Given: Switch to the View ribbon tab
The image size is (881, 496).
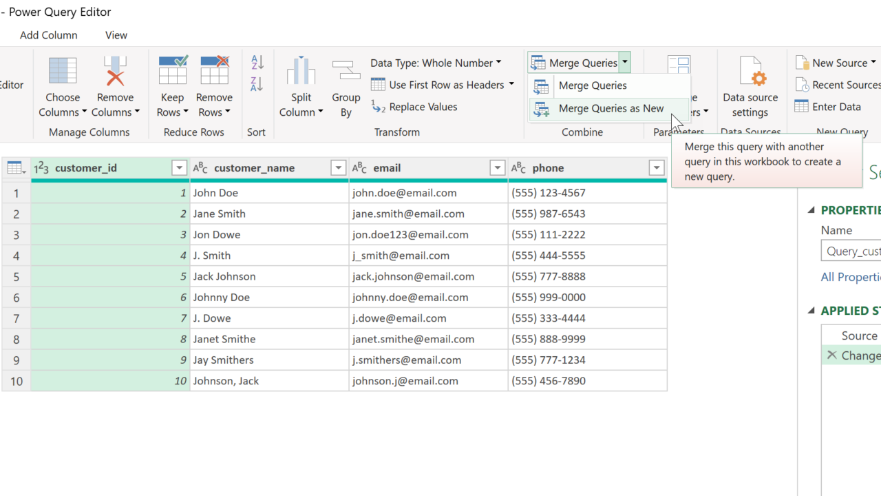Looking at the screenshot, I should [116, 35].
